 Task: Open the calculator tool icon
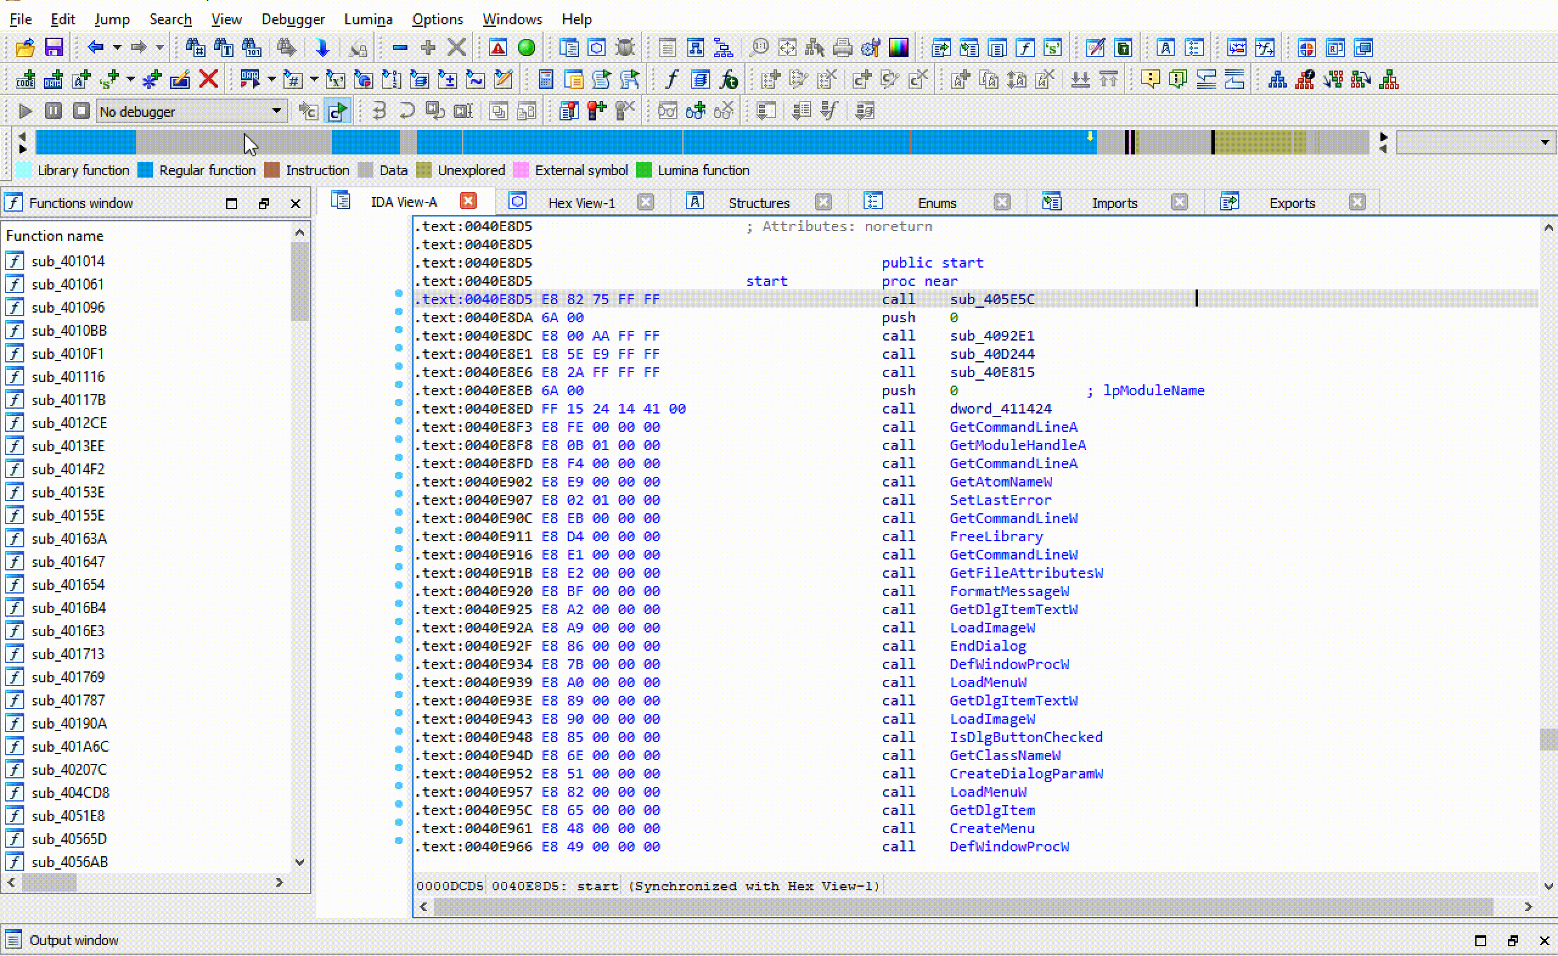[x=545, y=80]
